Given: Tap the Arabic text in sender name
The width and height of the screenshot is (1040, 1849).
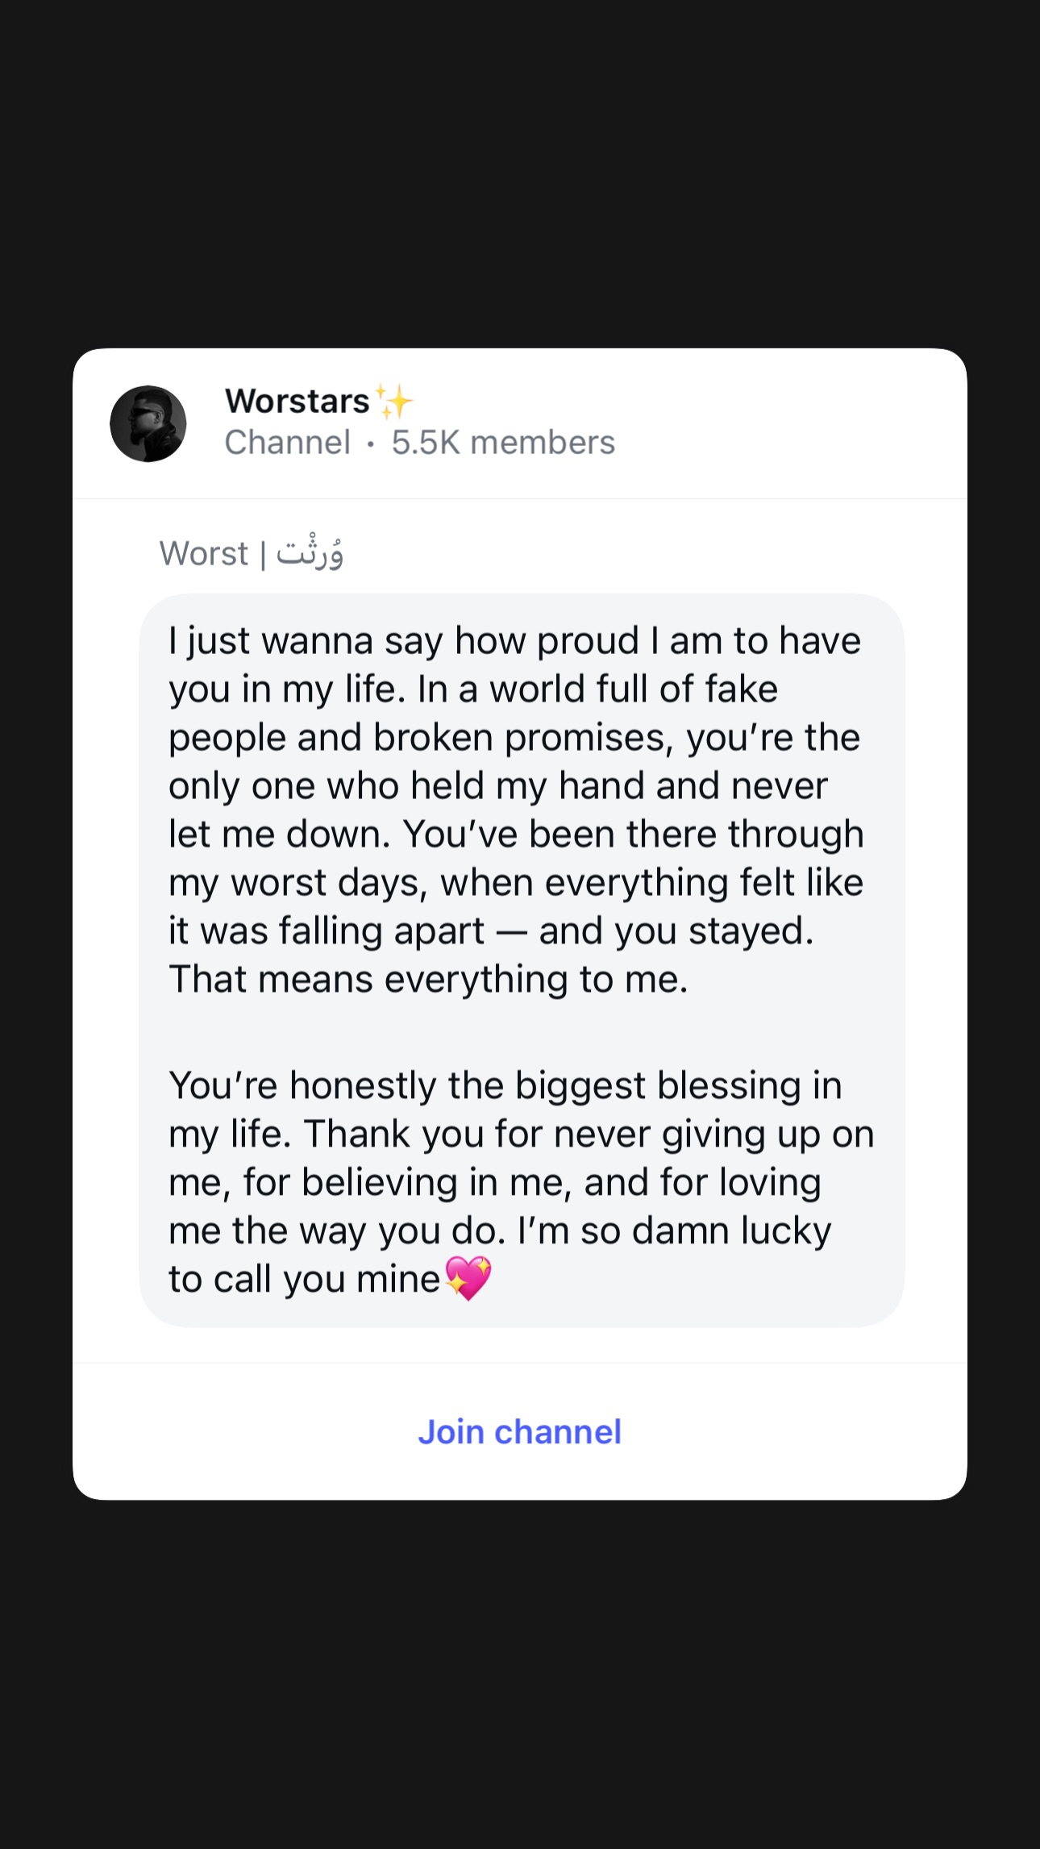Looking at the screenshot, I should coord(310,552).
